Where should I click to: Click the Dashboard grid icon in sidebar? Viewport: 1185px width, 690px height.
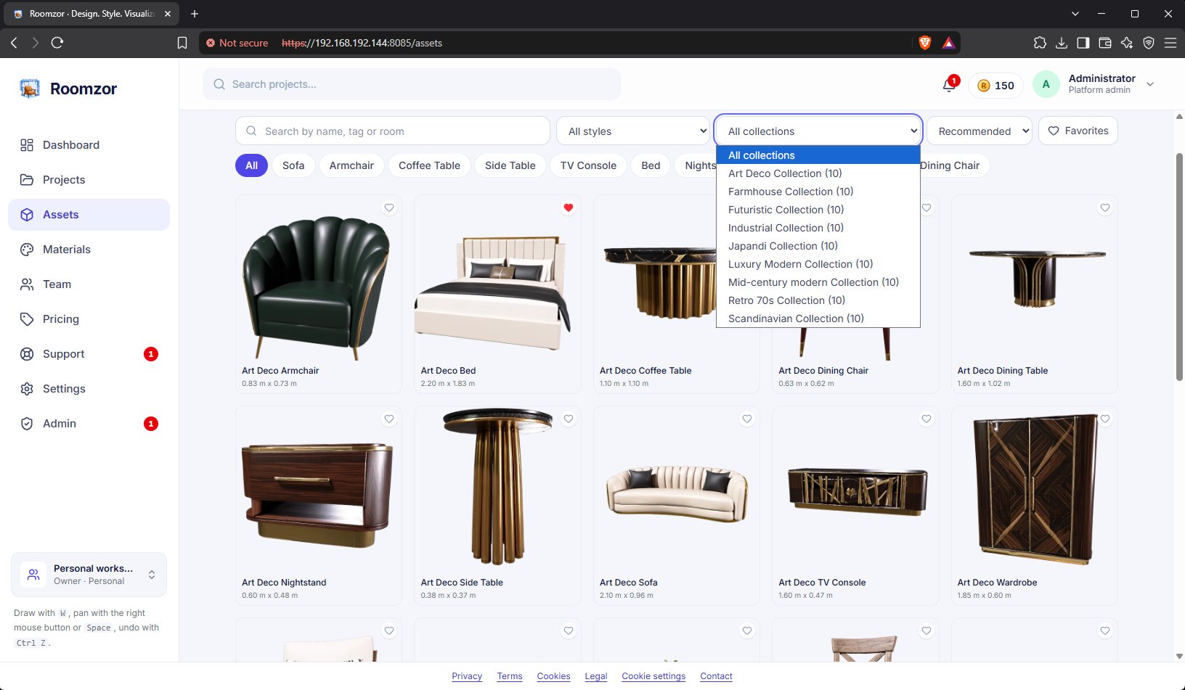(x=27, y=145)
